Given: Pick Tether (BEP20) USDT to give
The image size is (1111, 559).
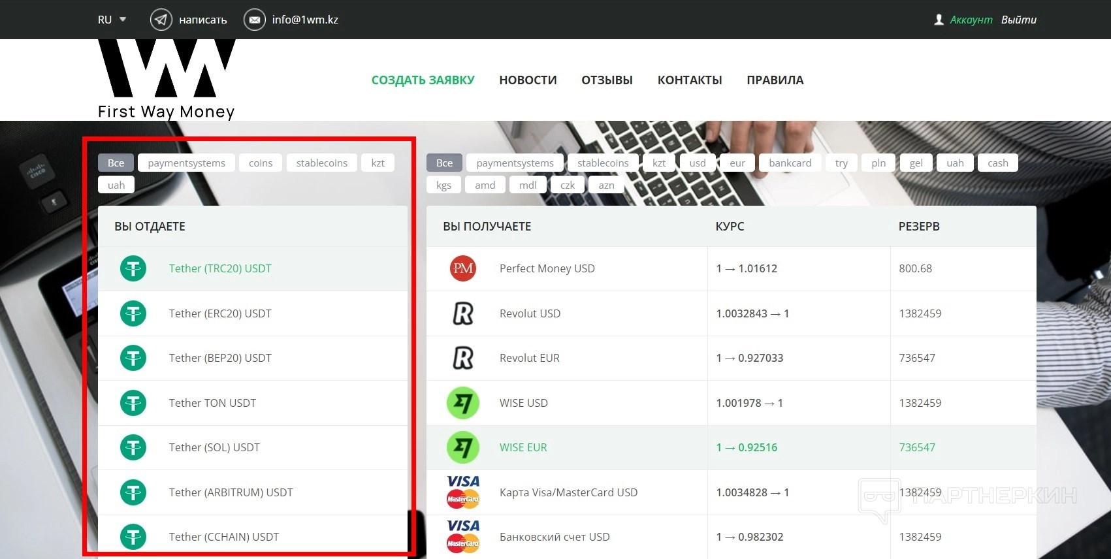Looking at the screenshot, I should pos(253,358).
